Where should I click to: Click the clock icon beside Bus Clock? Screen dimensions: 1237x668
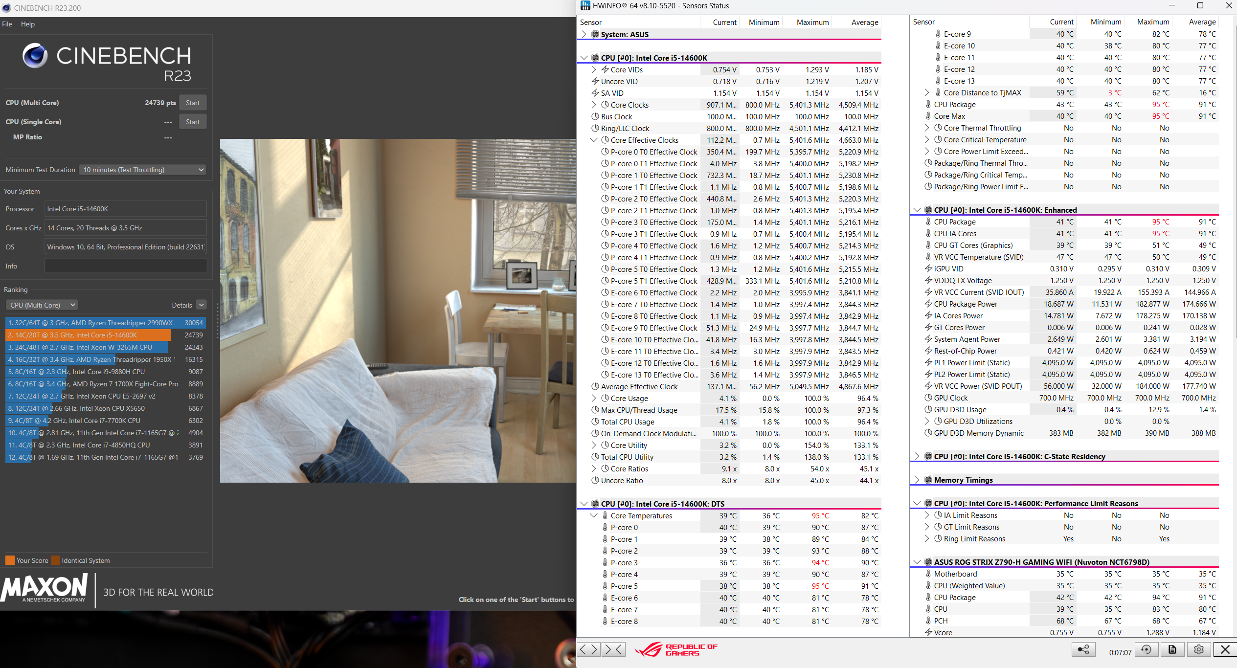(x=595, y=116)
